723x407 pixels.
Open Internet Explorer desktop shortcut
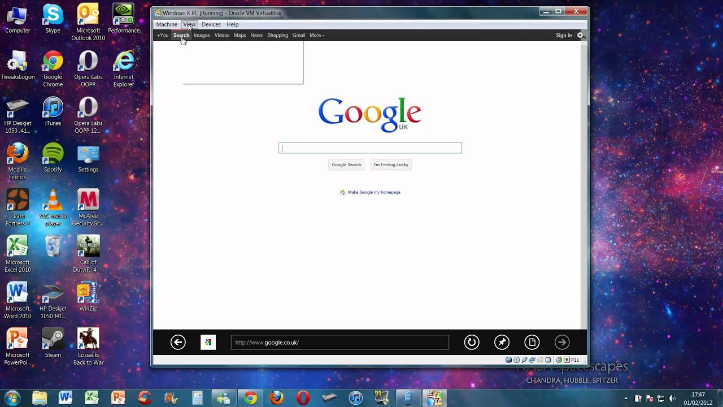(124, 68)
